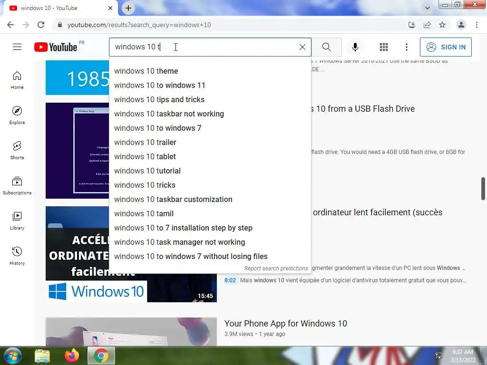Select suggestion windows 10 taskbar not working
This screenshot has width=487, height=365.
tap(210, 114)
